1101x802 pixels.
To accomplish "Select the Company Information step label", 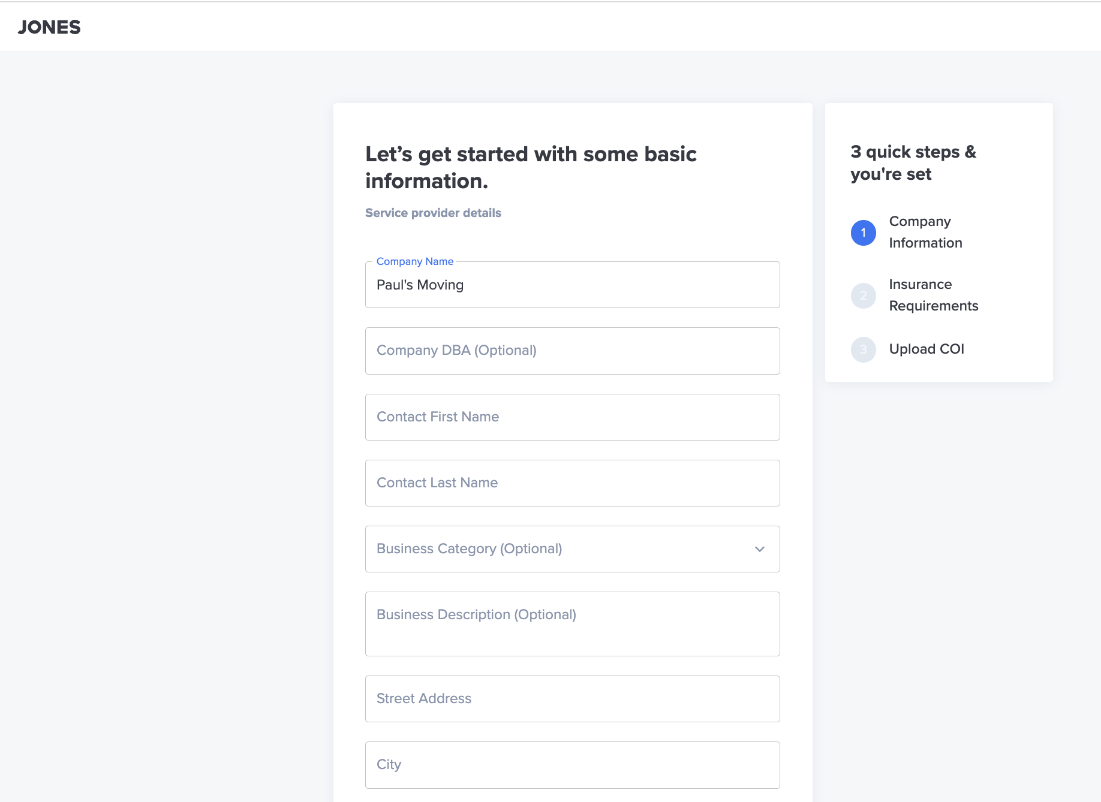I will 925,232.
